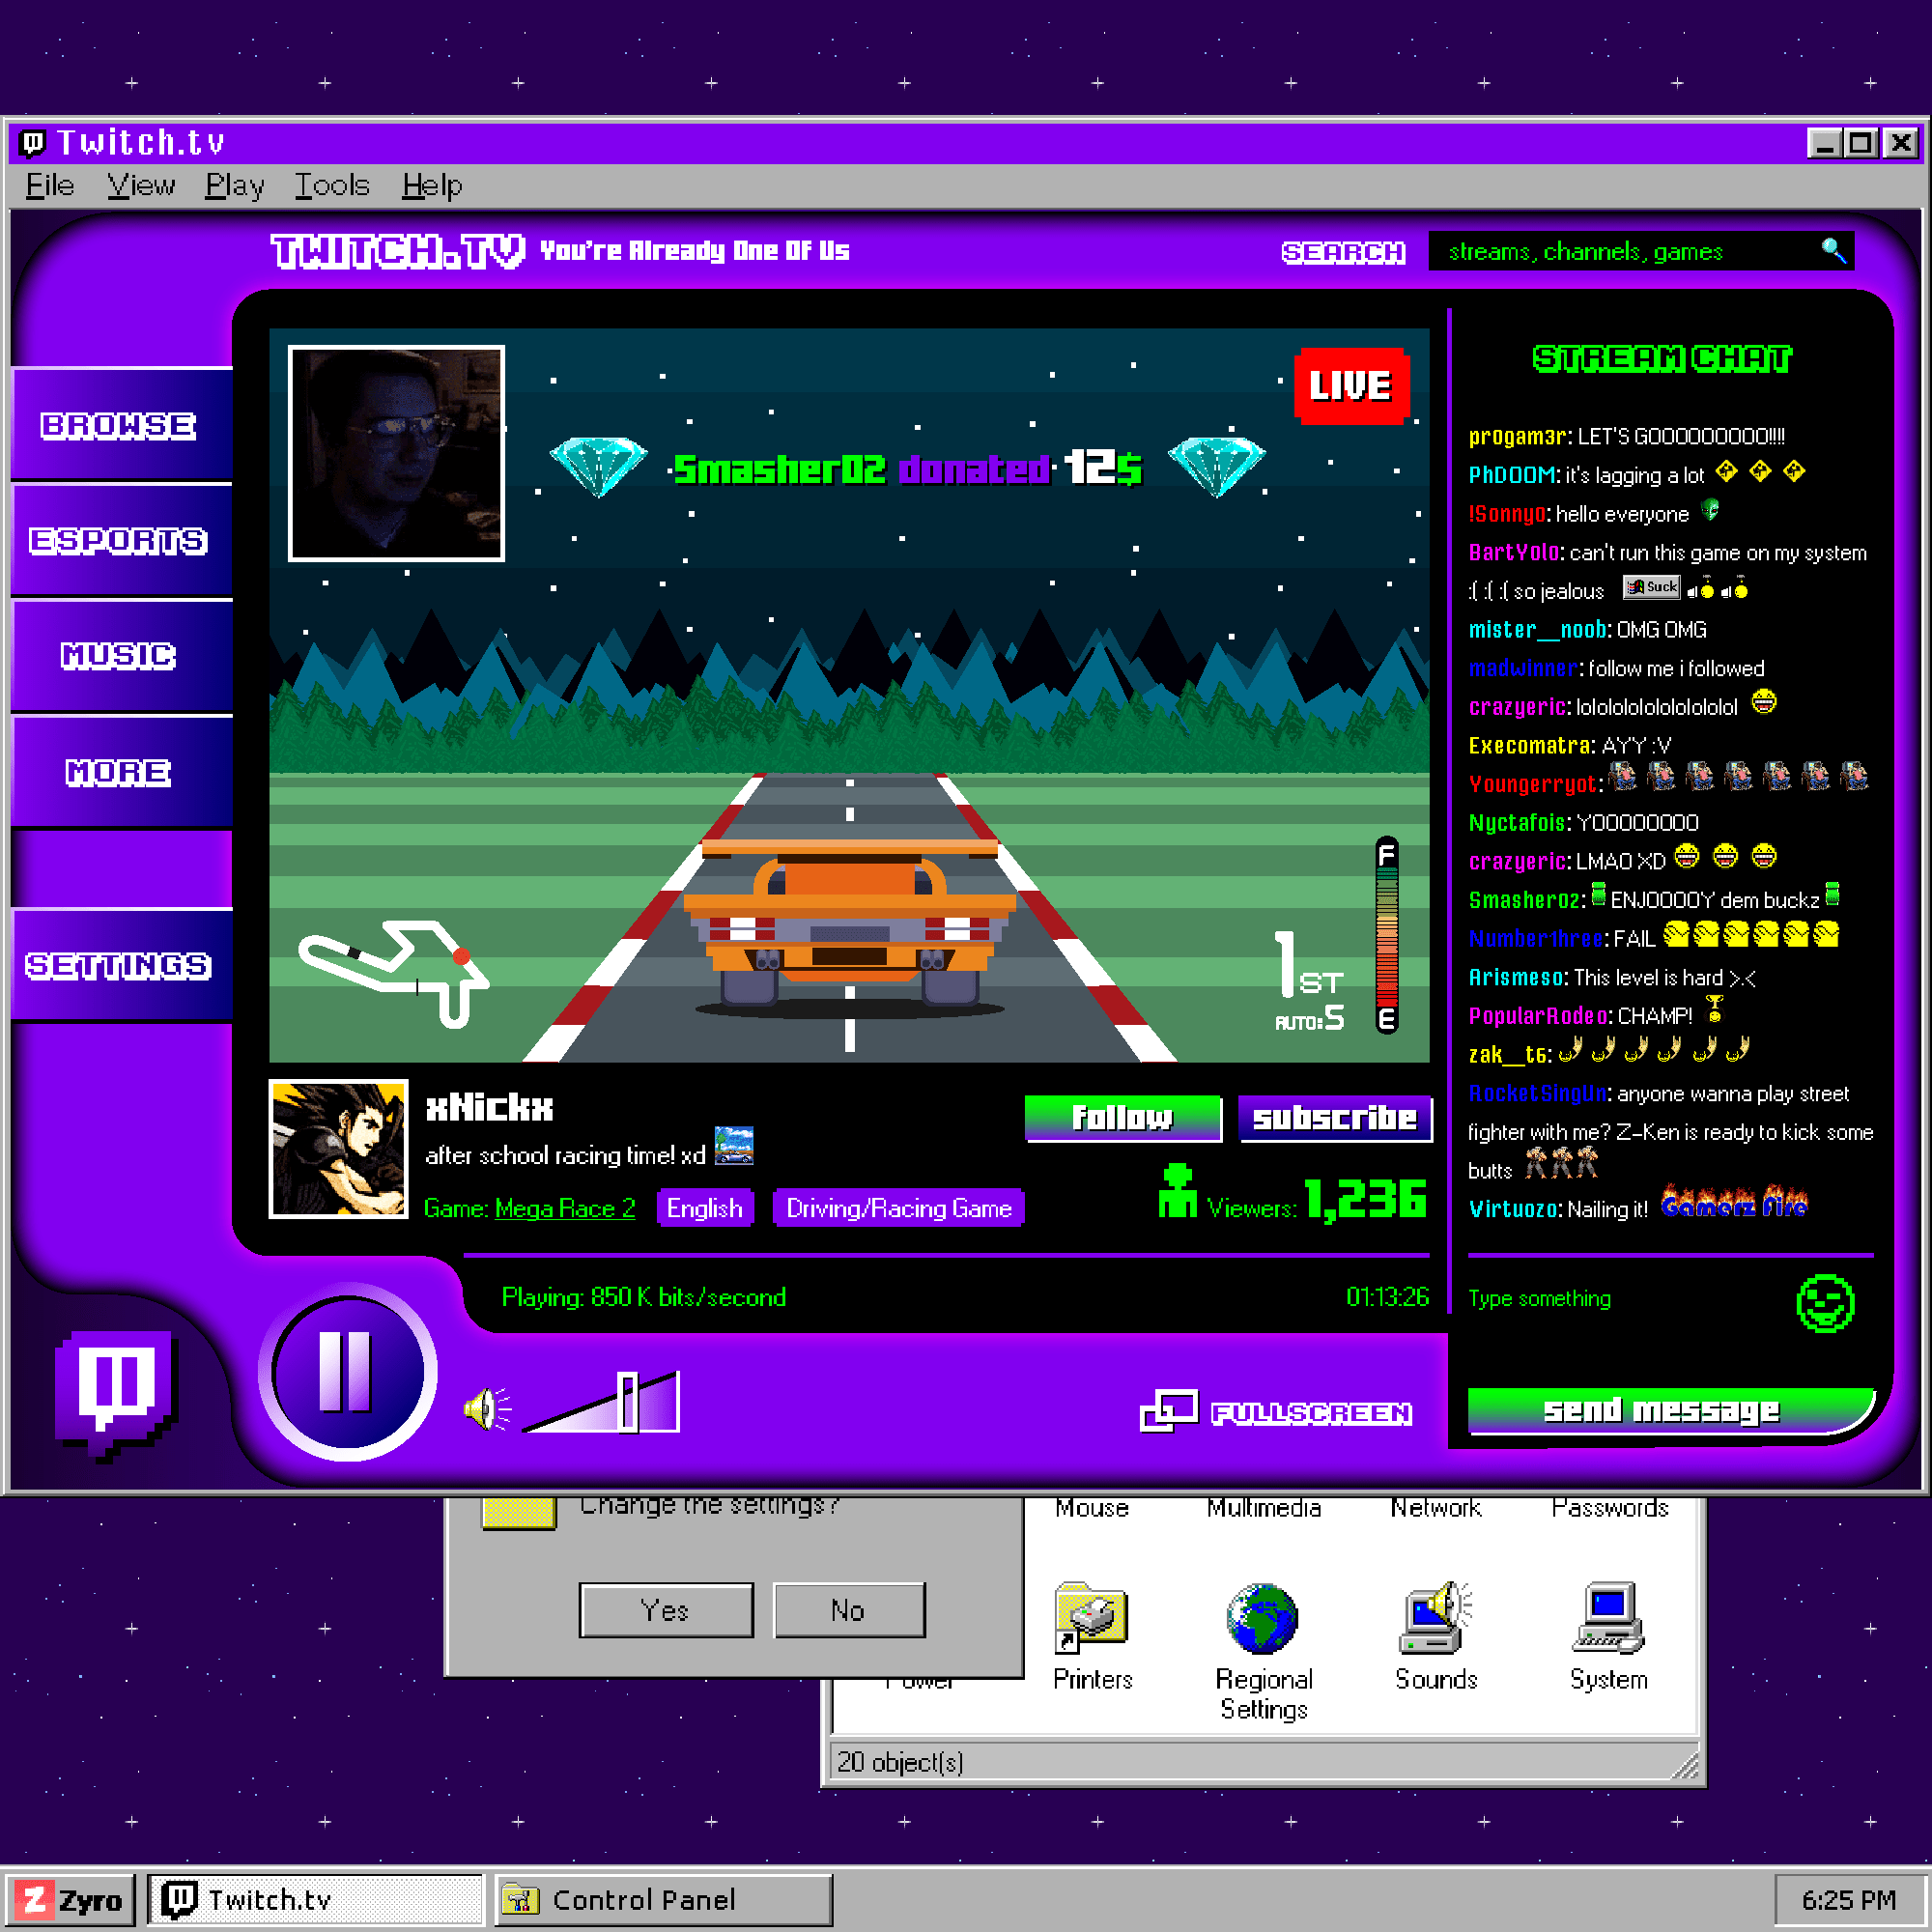Screen dimensions: 1932x1932
Task: Pause the live stream
Action: coord(345,1375)
